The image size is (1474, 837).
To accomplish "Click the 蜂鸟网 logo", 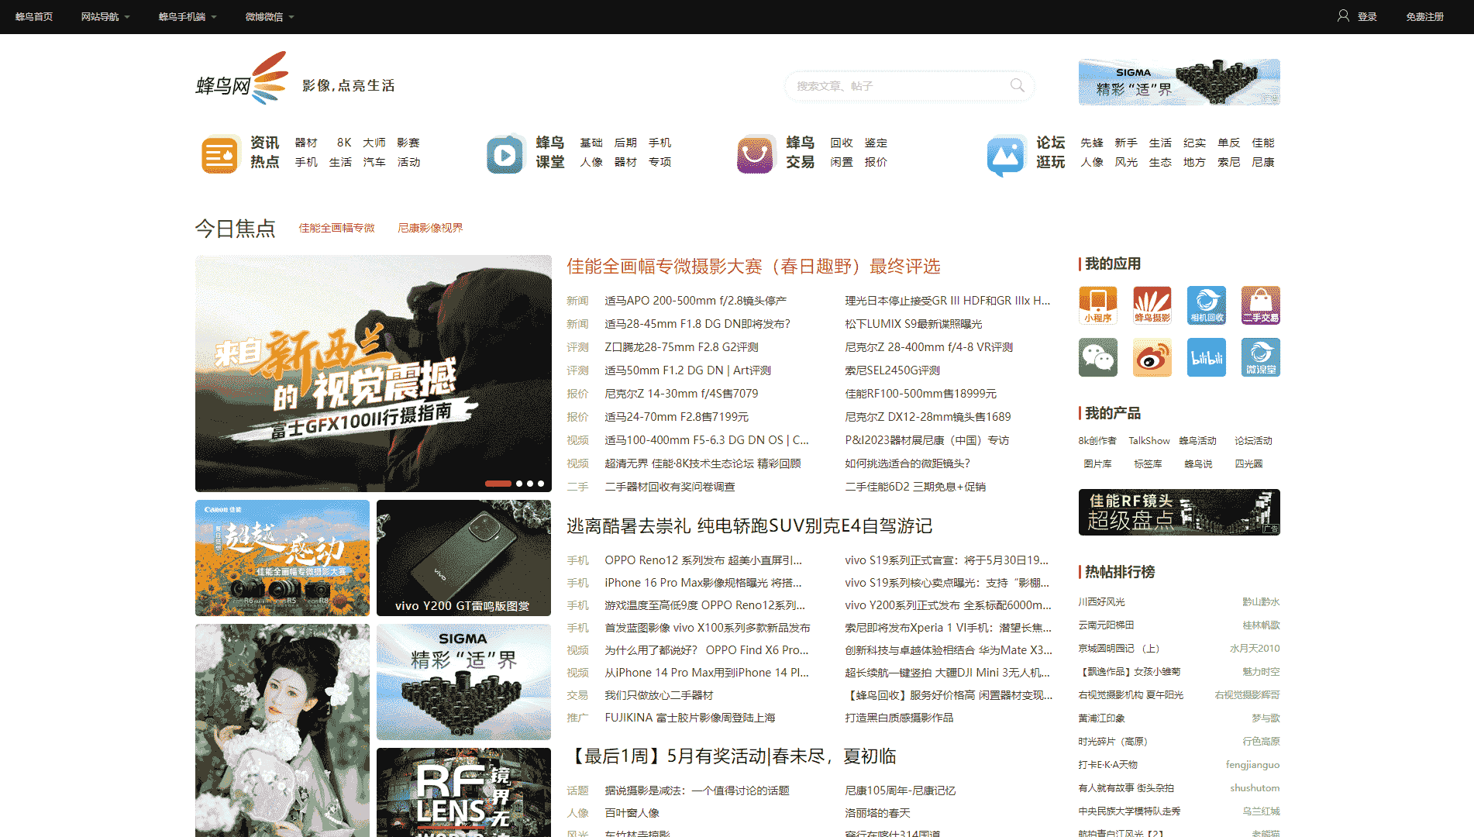I will [x=242, y=79].
